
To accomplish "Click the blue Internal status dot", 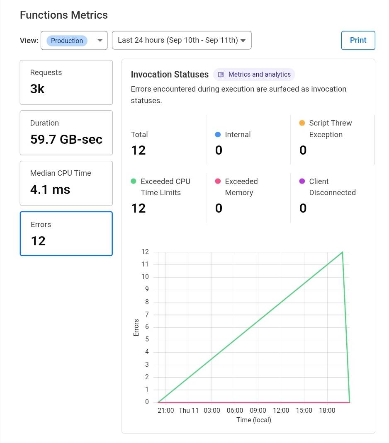I will pyautogui.click(x=218, y=134).
